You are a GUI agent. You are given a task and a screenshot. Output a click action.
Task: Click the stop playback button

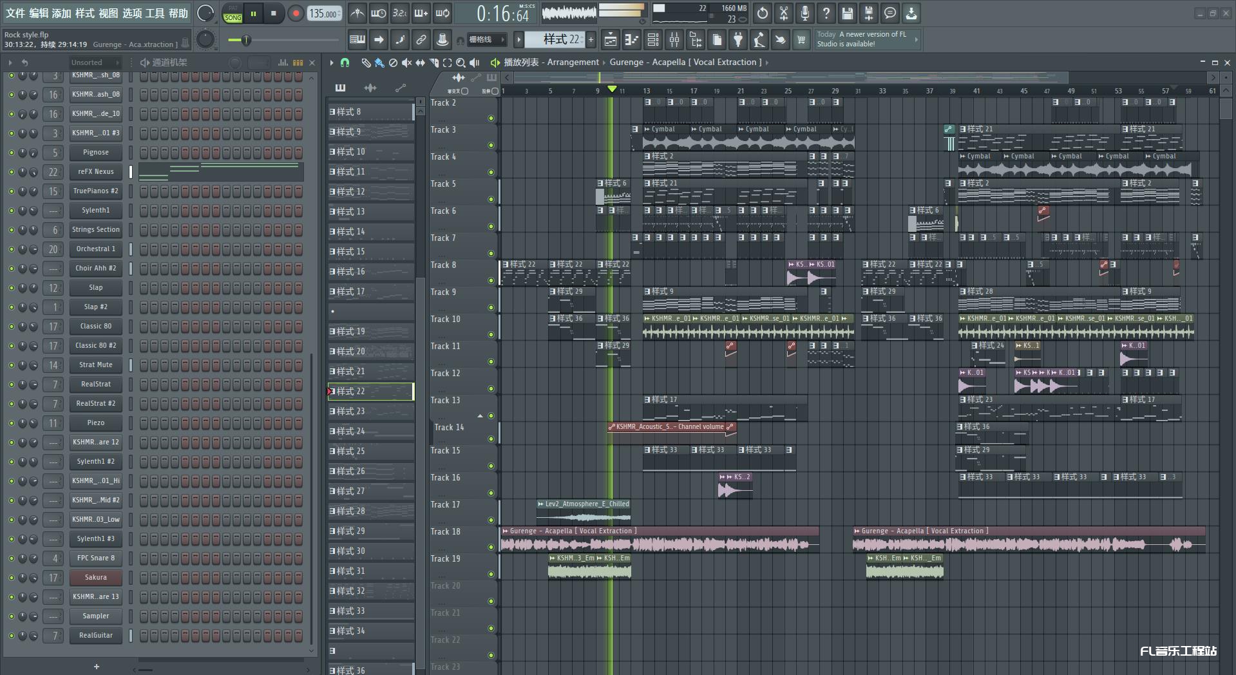pyautogui.click(x=274, y=14)
